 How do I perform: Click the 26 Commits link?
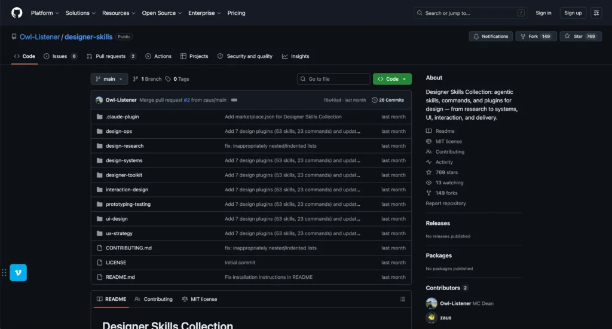(x=388, y=100)
